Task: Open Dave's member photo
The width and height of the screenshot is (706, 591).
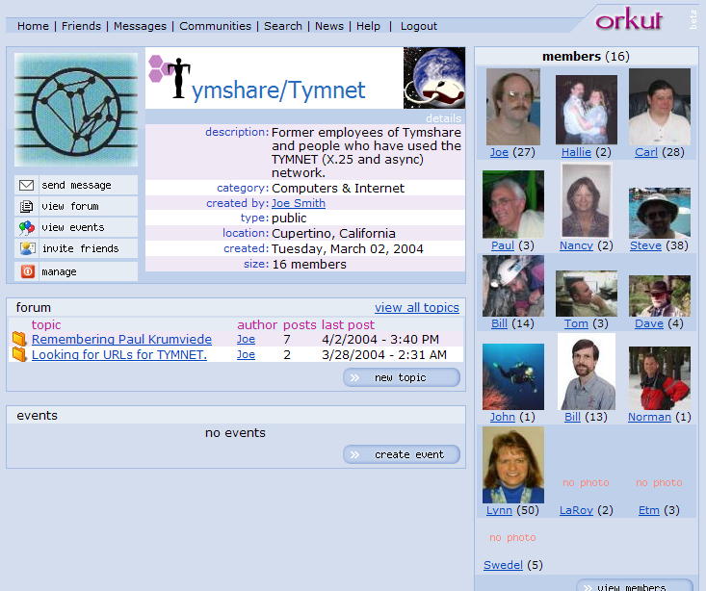Action: tap(660, 295)
